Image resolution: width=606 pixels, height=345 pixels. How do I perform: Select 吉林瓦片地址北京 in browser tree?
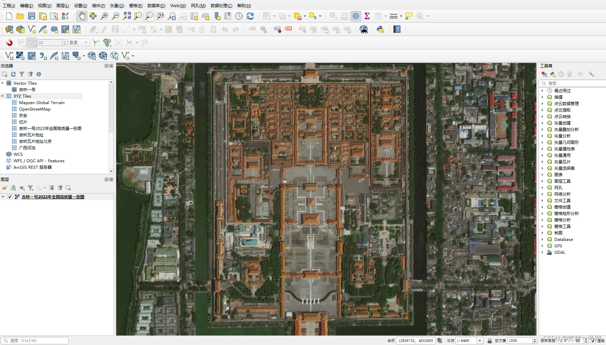tap(35, 142)
